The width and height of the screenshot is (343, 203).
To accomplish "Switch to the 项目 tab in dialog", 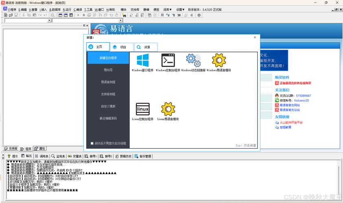I will point(122,47).
